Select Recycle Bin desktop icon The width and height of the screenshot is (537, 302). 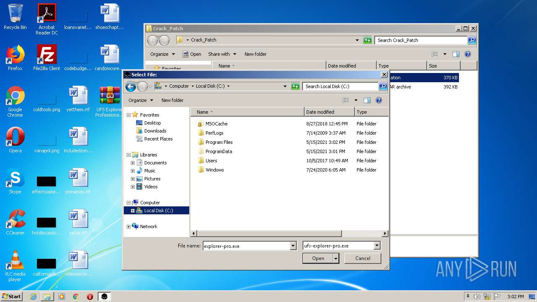15,17
